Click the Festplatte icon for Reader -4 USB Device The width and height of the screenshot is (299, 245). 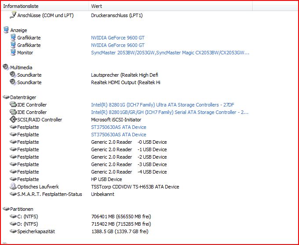(x=13, y=171)
